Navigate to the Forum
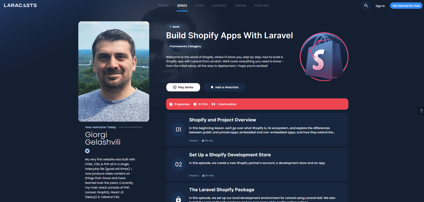Viewport: 424px width, 202px height. (240, 6)
